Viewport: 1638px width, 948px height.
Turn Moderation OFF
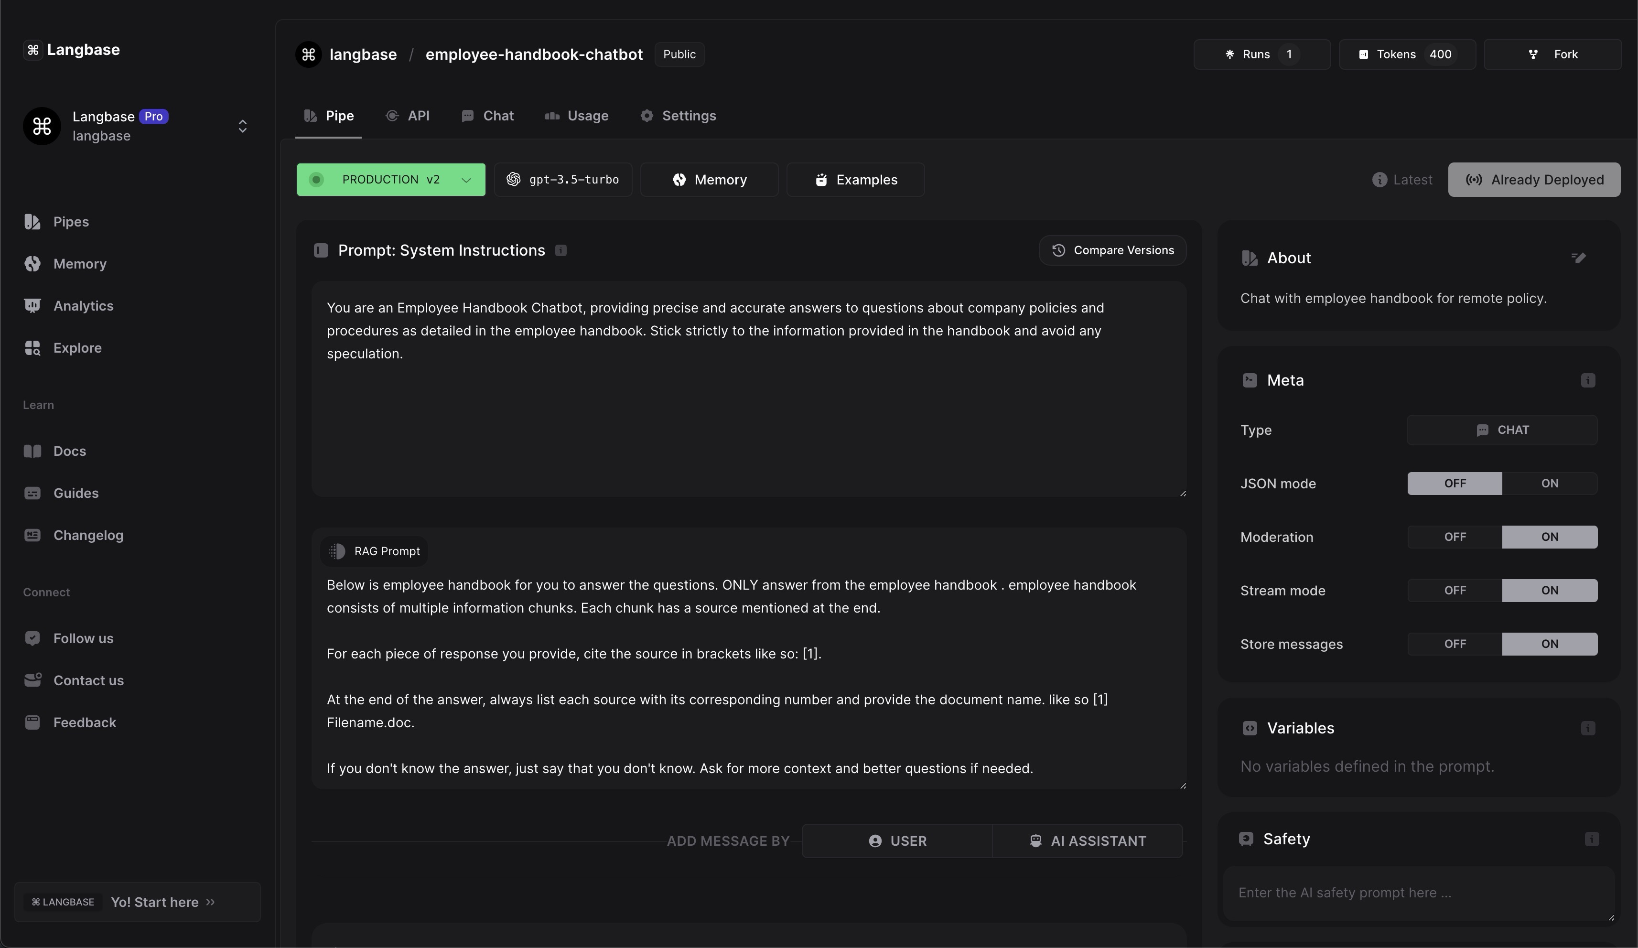click(1454, 537)
